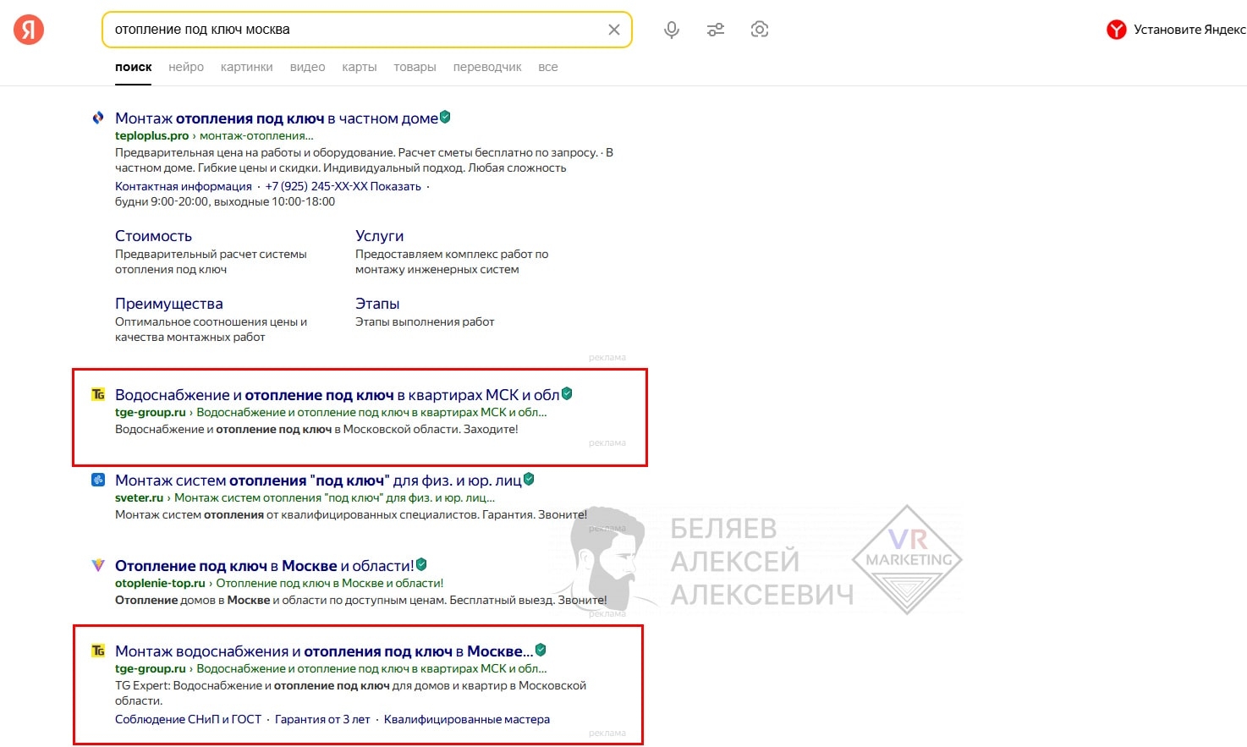Click verified shield badge next to teploplus title
Viewport: 1247px width, 747px height.
tap(445, 118)
